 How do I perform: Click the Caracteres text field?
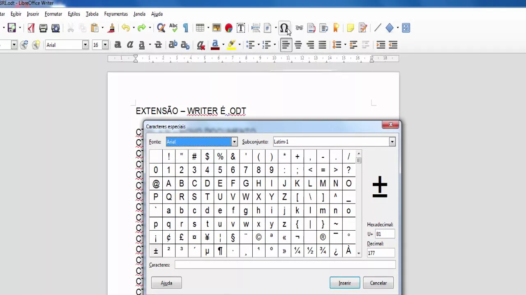285,265
